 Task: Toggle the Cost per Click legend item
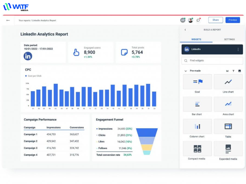(33, 76)
